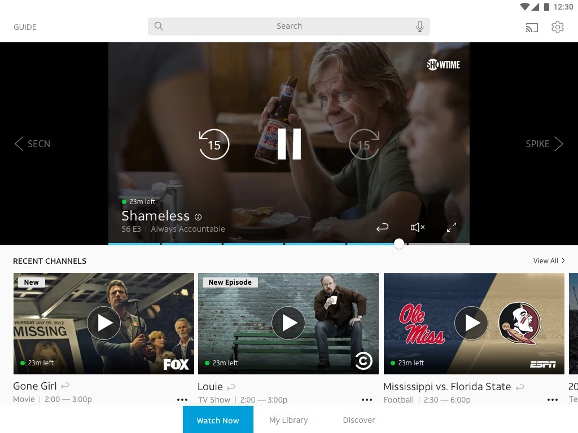Screen dimensions: 578x433
Task: Click the Showtime logo in the player
Action: point(443,65)
